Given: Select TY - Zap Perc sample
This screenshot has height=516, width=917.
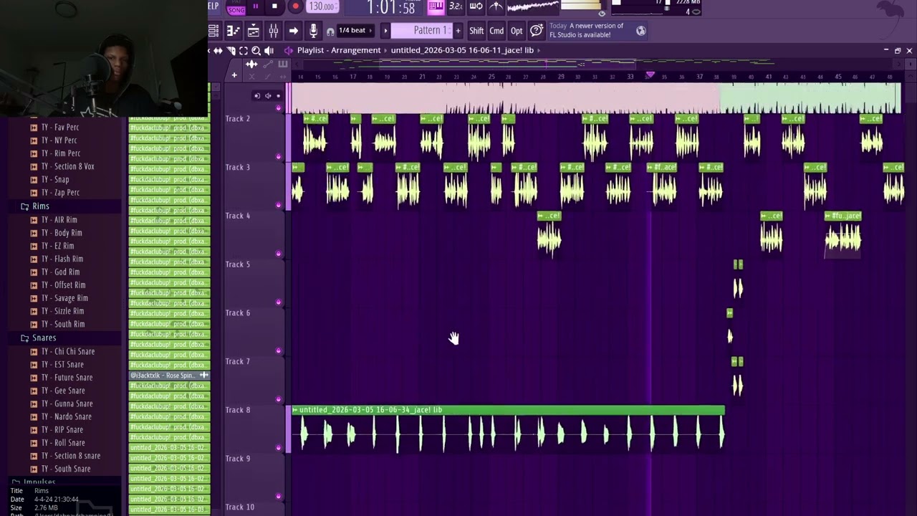Looking at the screenshot, I should [x=59, y=193].
